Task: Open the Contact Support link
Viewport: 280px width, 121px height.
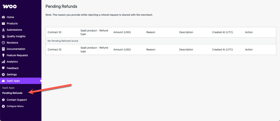Action: coord(17,100)
